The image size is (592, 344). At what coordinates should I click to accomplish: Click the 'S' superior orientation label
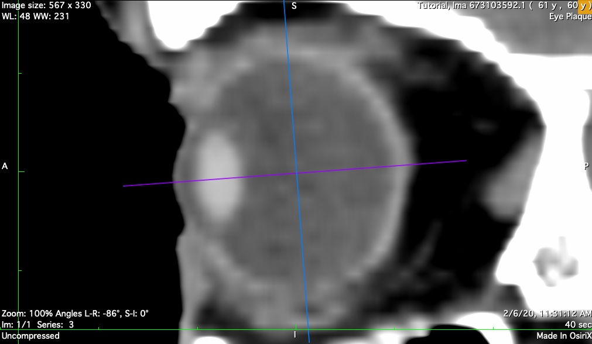[294, 6]
